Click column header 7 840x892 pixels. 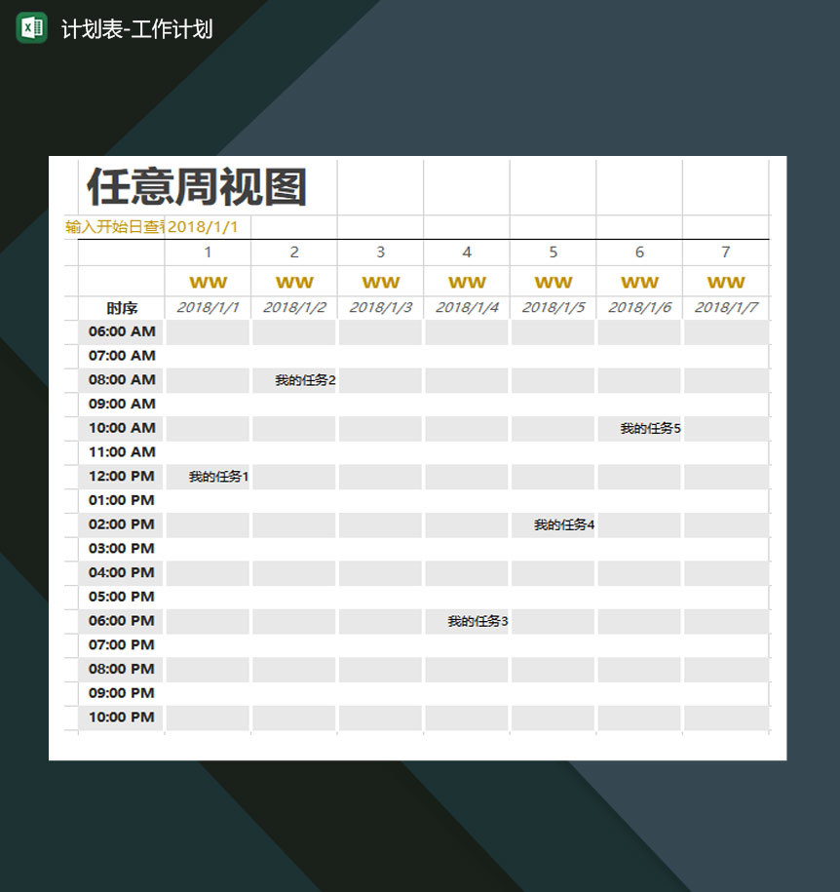(x=725, y=252)
